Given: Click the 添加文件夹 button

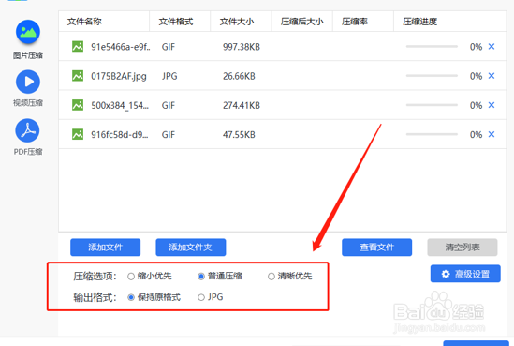Looking at the screenshot, I should pos(190,248).
